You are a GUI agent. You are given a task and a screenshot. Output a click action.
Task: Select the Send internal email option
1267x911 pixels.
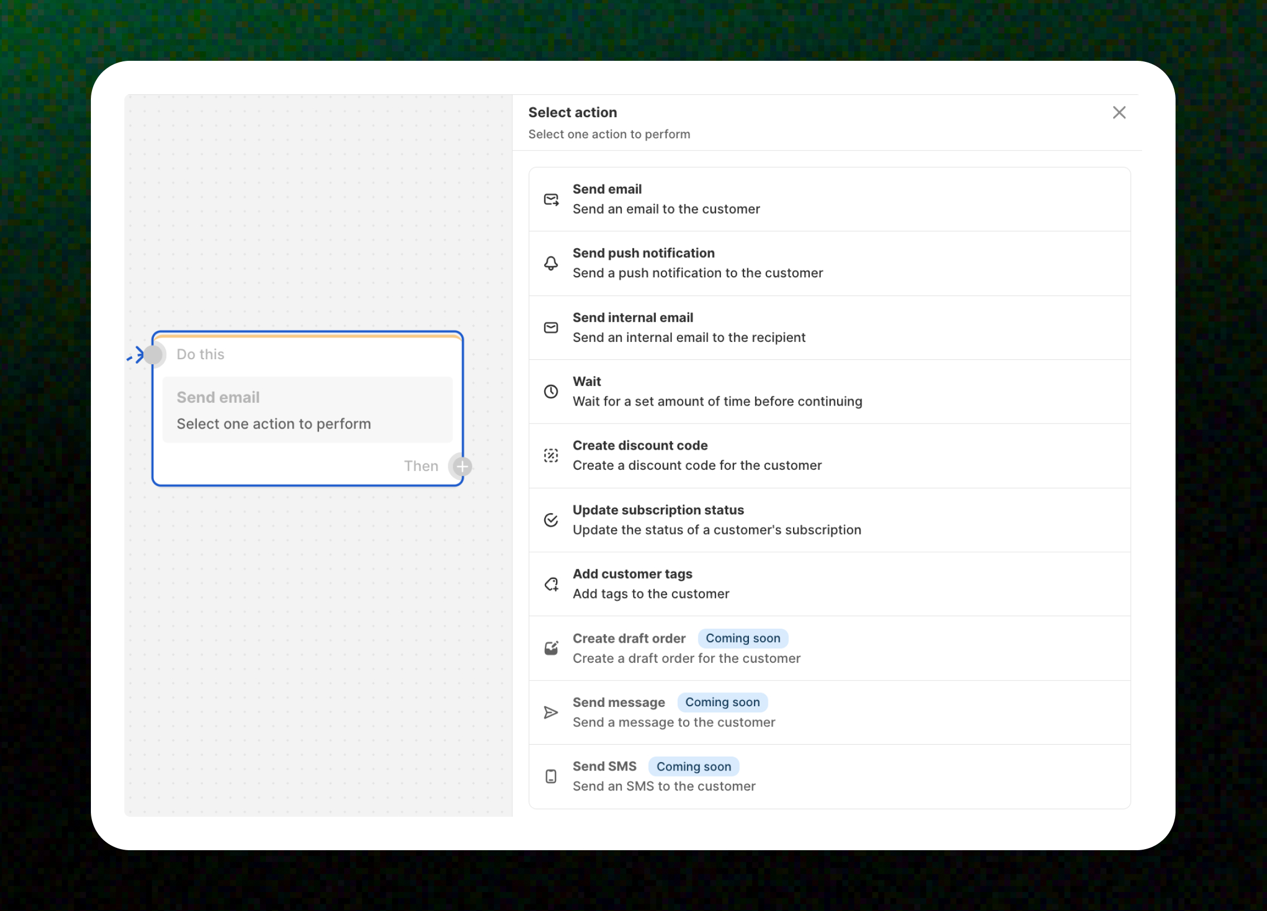click(829, 327)
